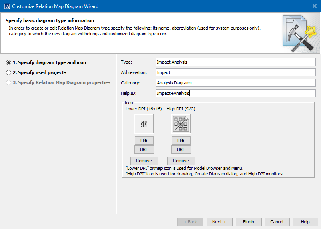
Task: Click the Lower DPI 16x16 icon preview
Action: pyautogui.click(x=144, y=124)
